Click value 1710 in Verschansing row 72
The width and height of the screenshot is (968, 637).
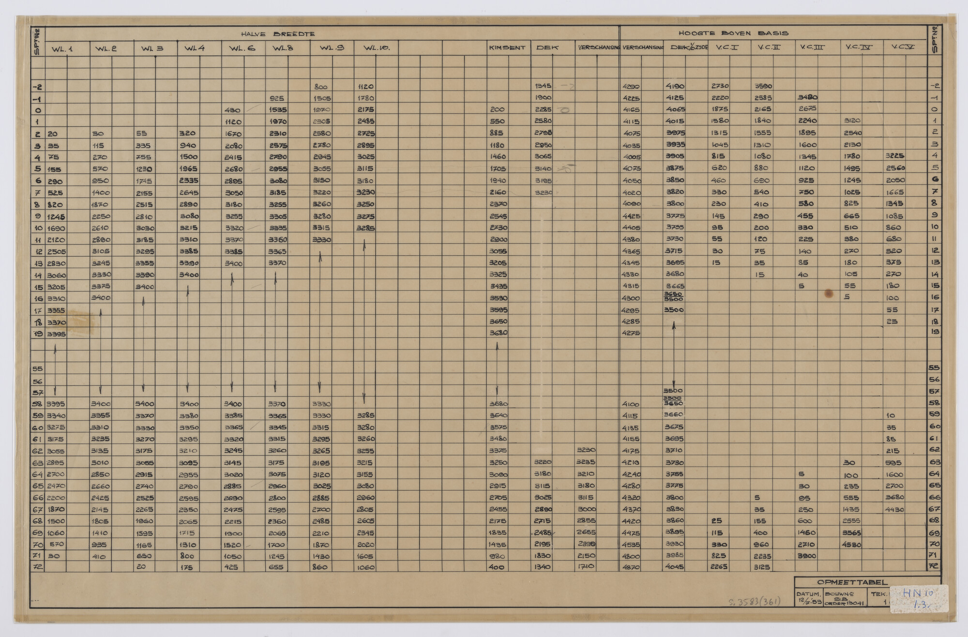tap(586, 566)
